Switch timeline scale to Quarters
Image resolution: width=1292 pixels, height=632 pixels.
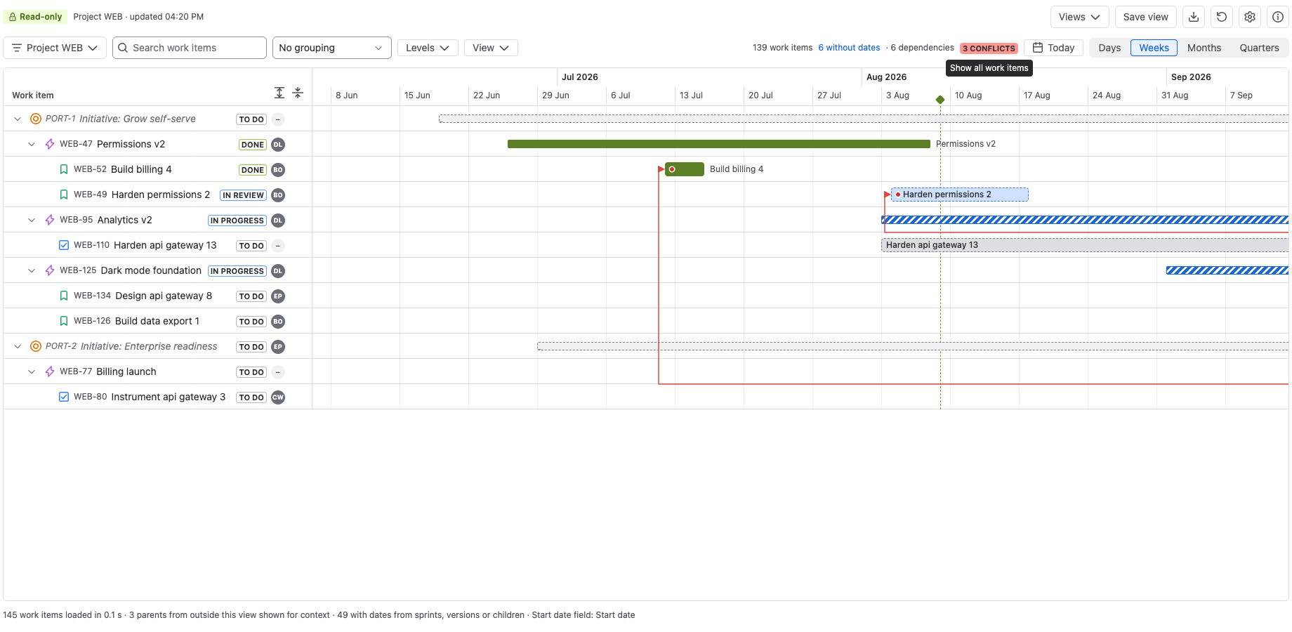tap(1259, 48)
